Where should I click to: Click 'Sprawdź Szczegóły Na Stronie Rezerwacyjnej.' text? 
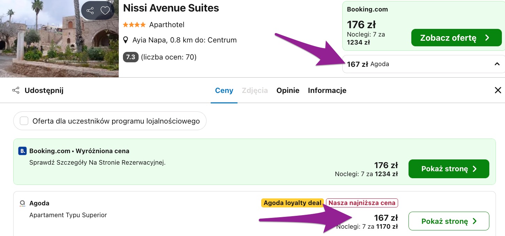click(x=97, y=163)
